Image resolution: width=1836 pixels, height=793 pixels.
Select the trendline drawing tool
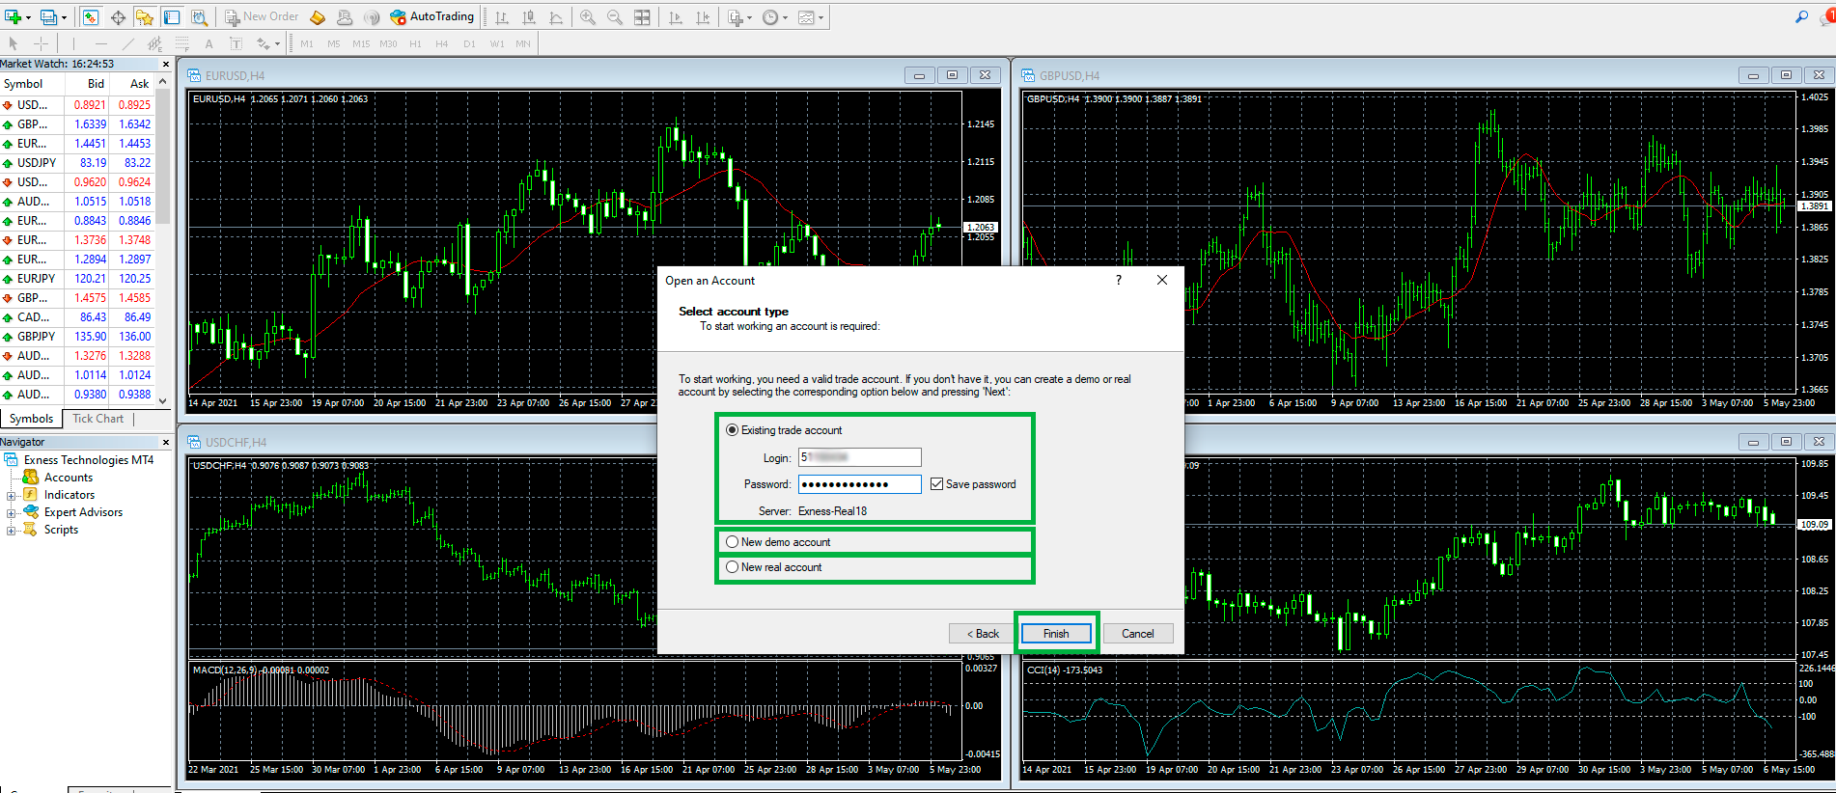click(127, 43)
